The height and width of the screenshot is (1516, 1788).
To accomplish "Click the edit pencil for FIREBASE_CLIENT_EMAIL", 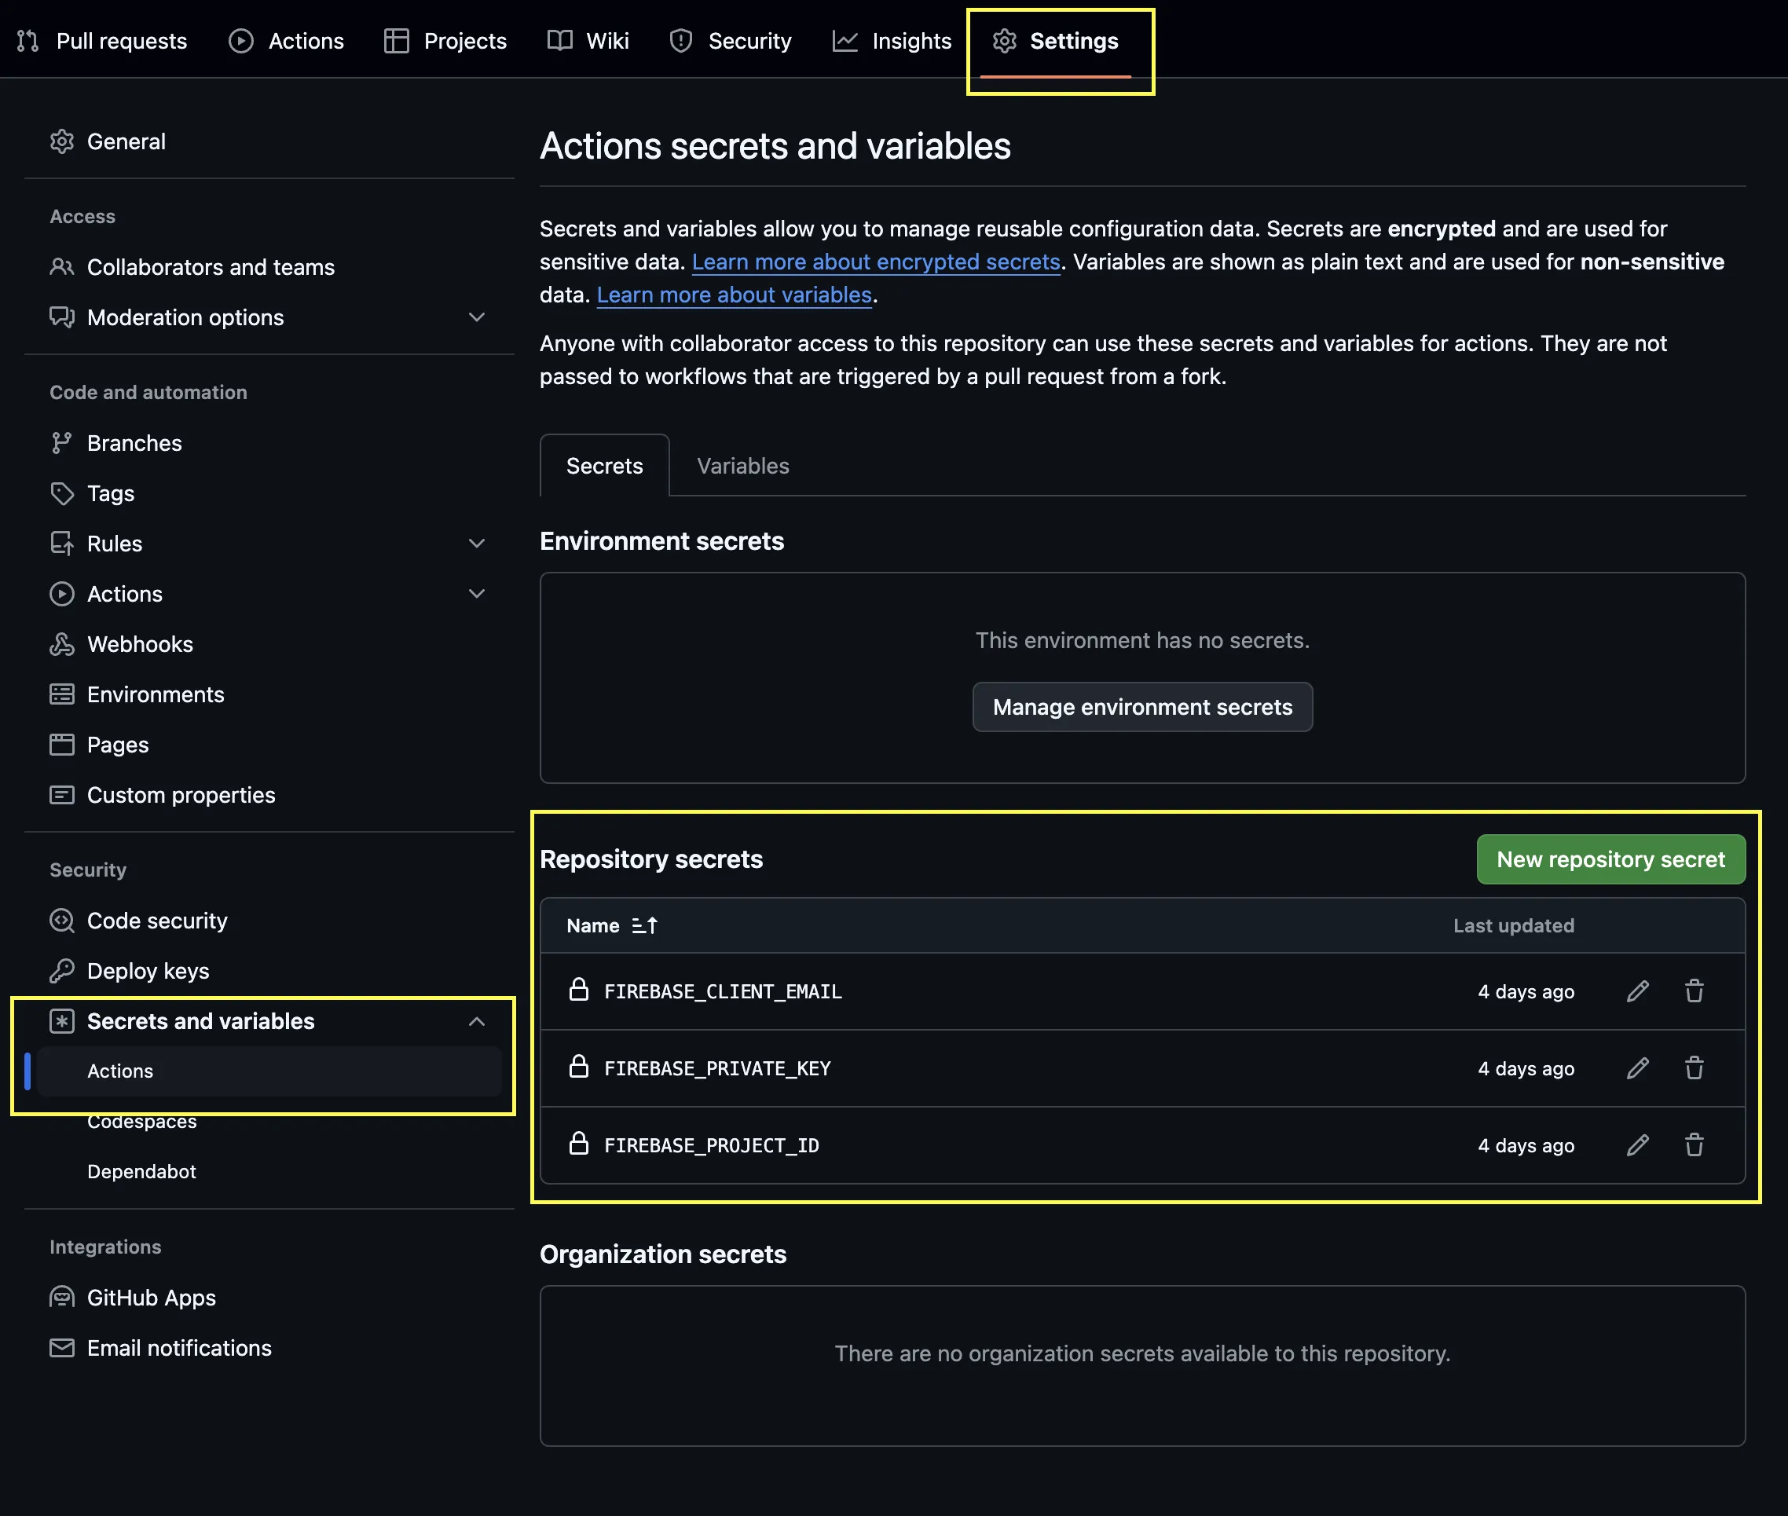I will click(1638, 991).
